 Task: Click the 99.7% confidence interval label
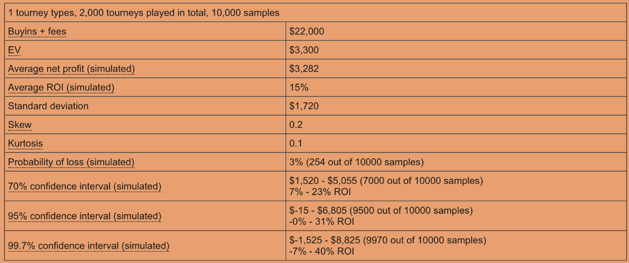[x=88, y=246]
